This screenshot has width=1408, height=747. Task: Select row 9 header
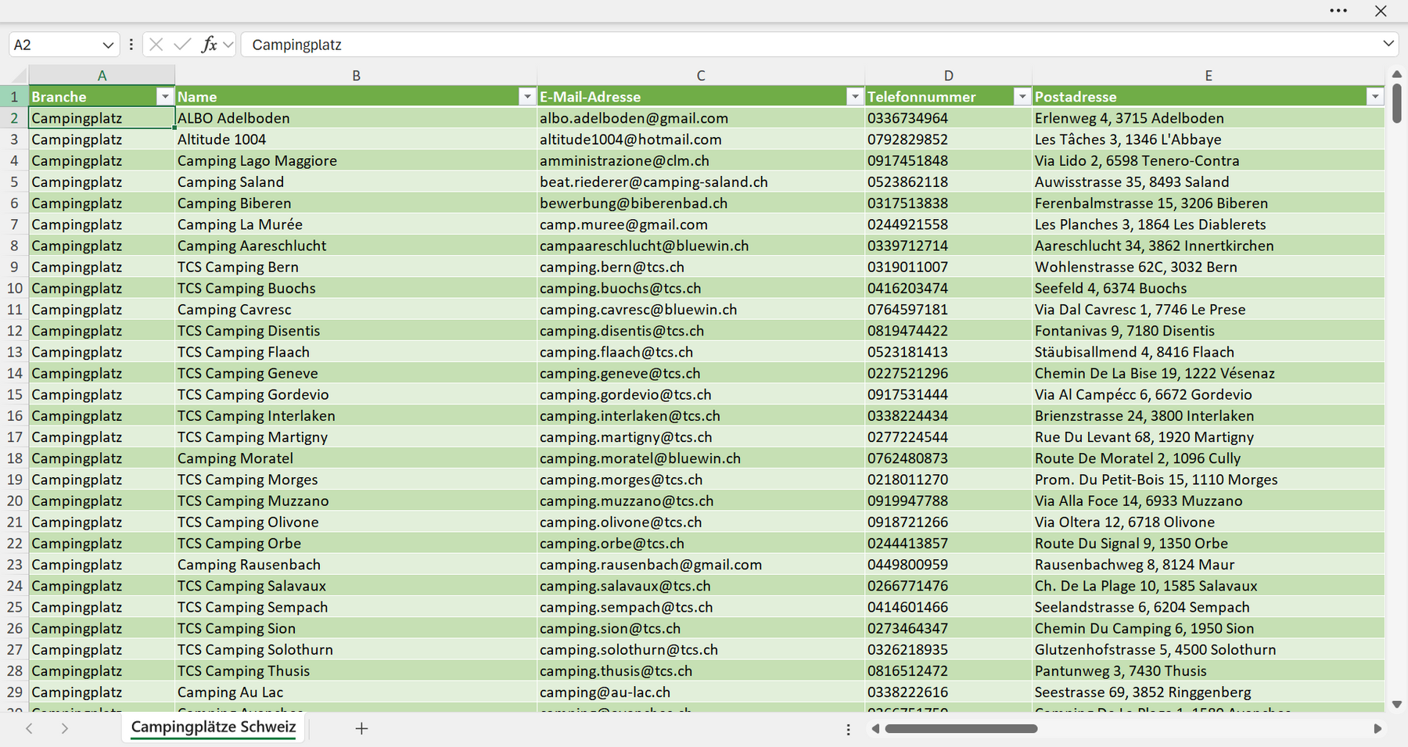tap(14, 267)
